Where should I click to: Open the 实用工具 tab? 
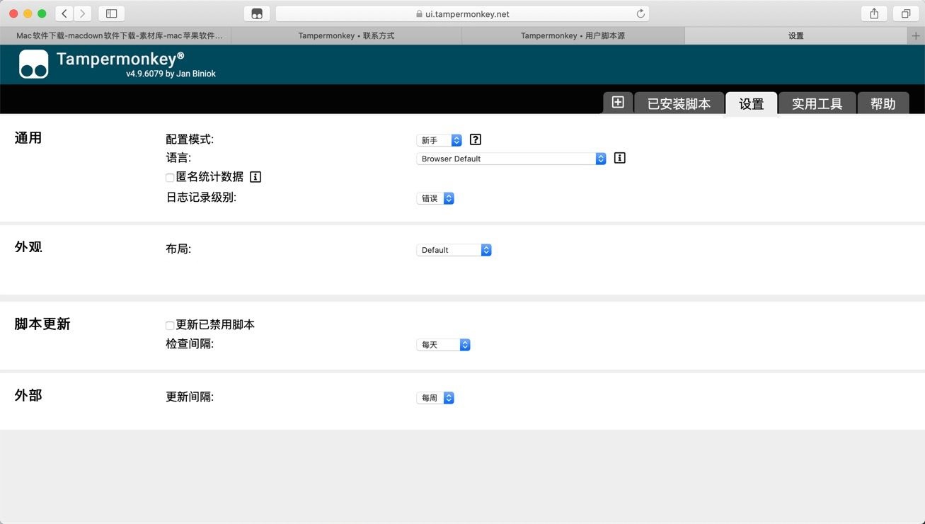pos(817,103)
